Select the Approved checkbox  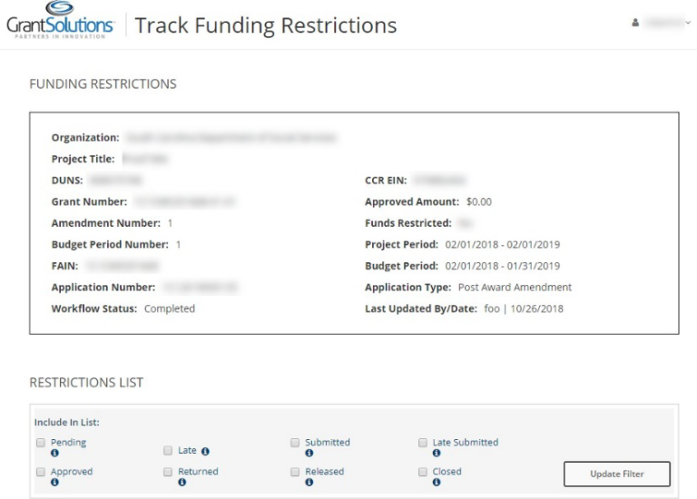(x=40, y=472)
